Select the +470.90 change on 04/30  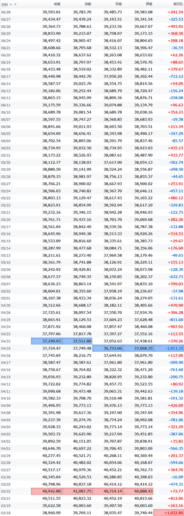[175, 305]
